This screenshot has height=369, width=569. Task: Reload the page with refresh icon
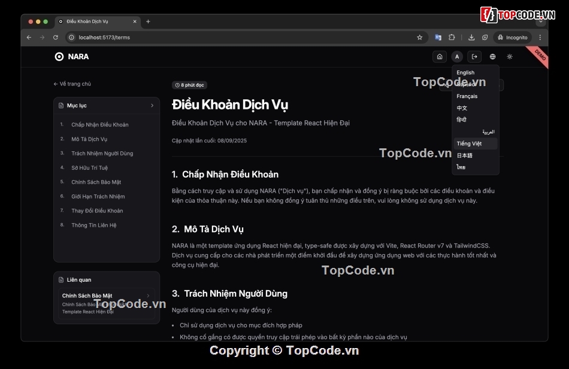[56, 37]
